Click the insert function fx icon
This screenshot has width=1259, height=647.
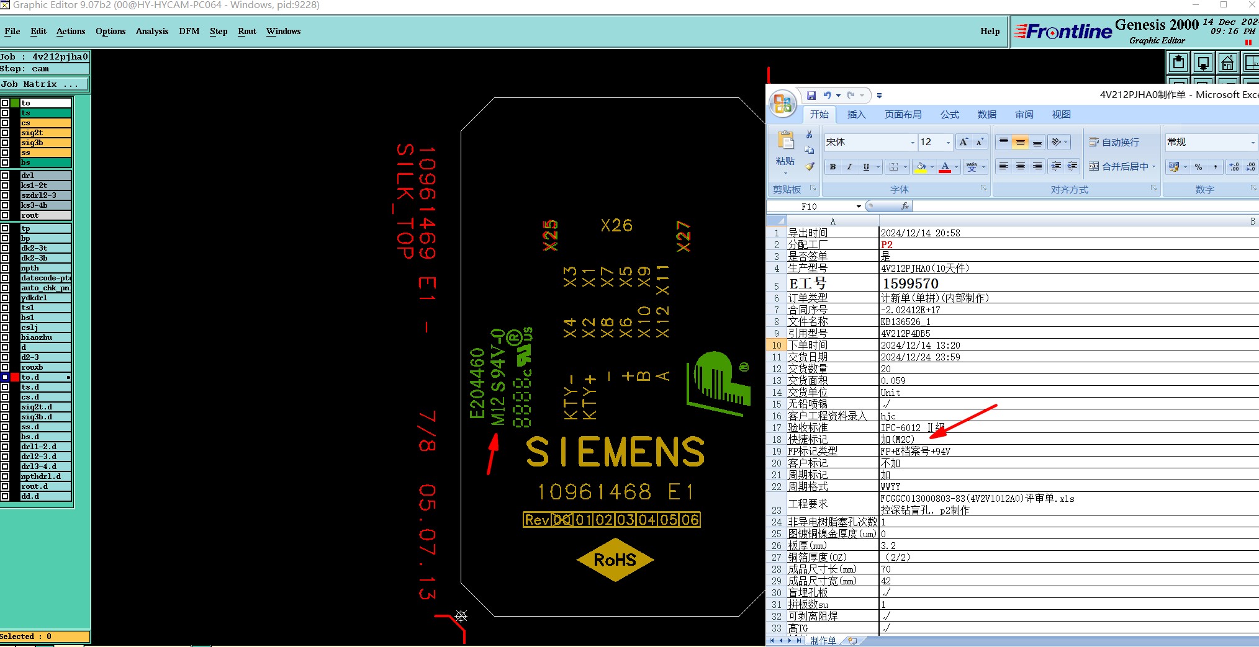coord(905,206)
